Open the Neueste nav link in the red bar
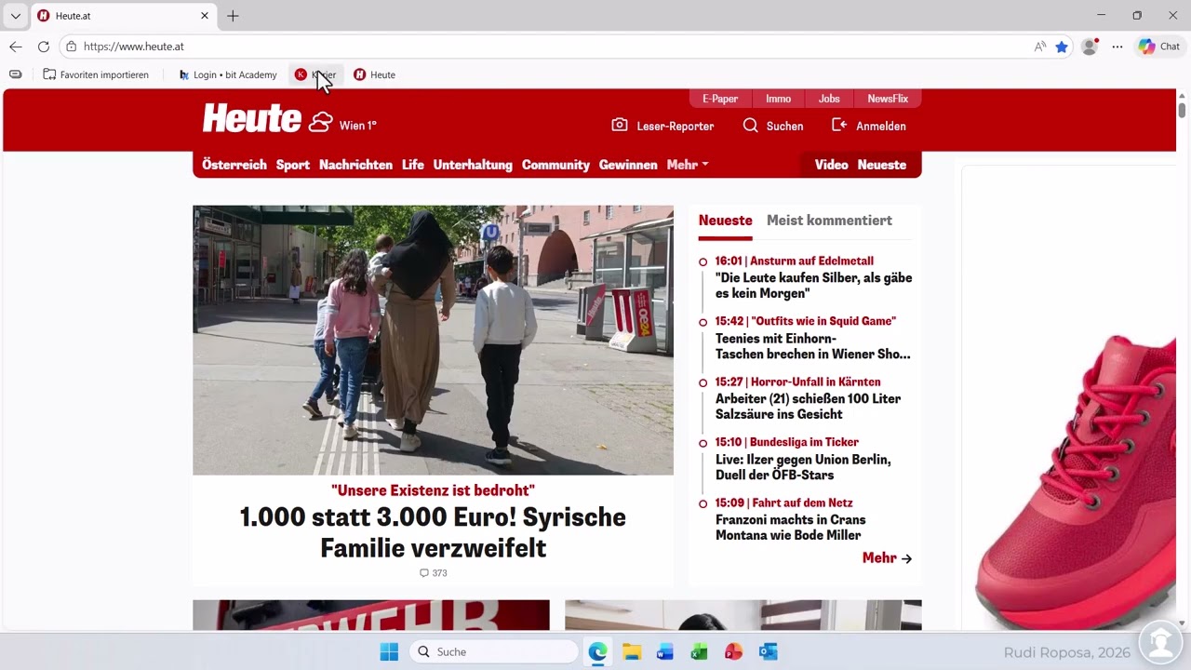 882,165
